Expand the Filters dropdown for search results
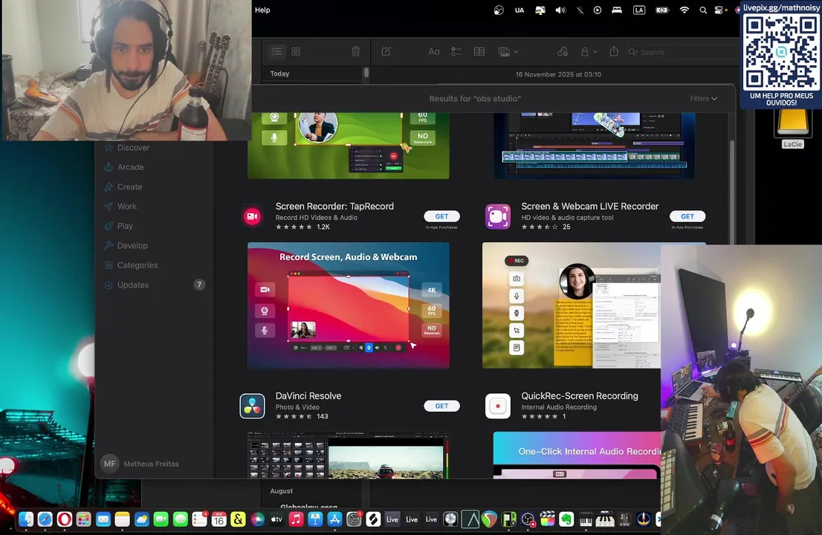Viewport: 822px width, 535px height. point(703,99)
